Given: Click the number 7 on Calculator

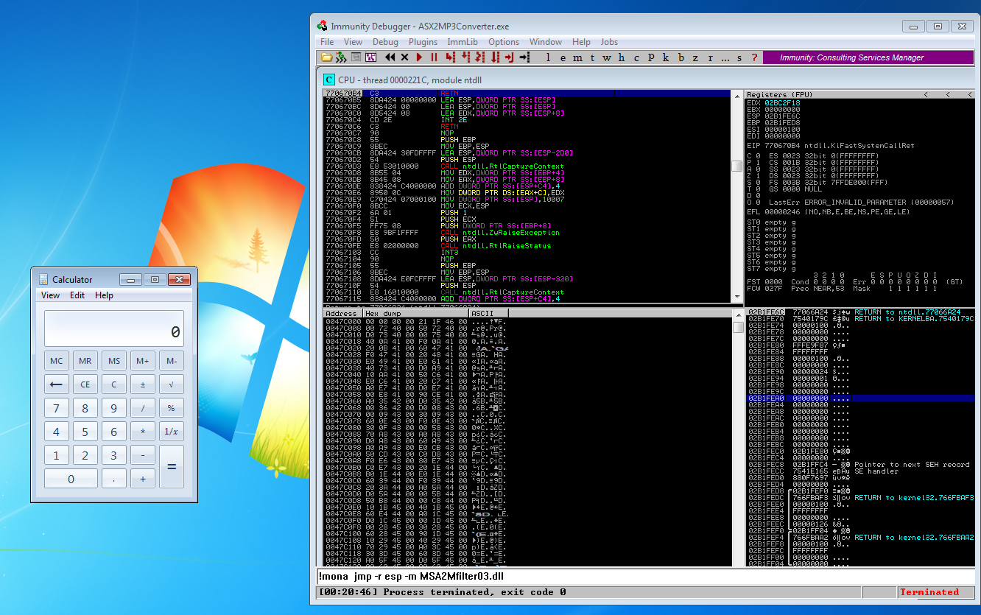Looking at the screenshot, I should pos(56,408).
